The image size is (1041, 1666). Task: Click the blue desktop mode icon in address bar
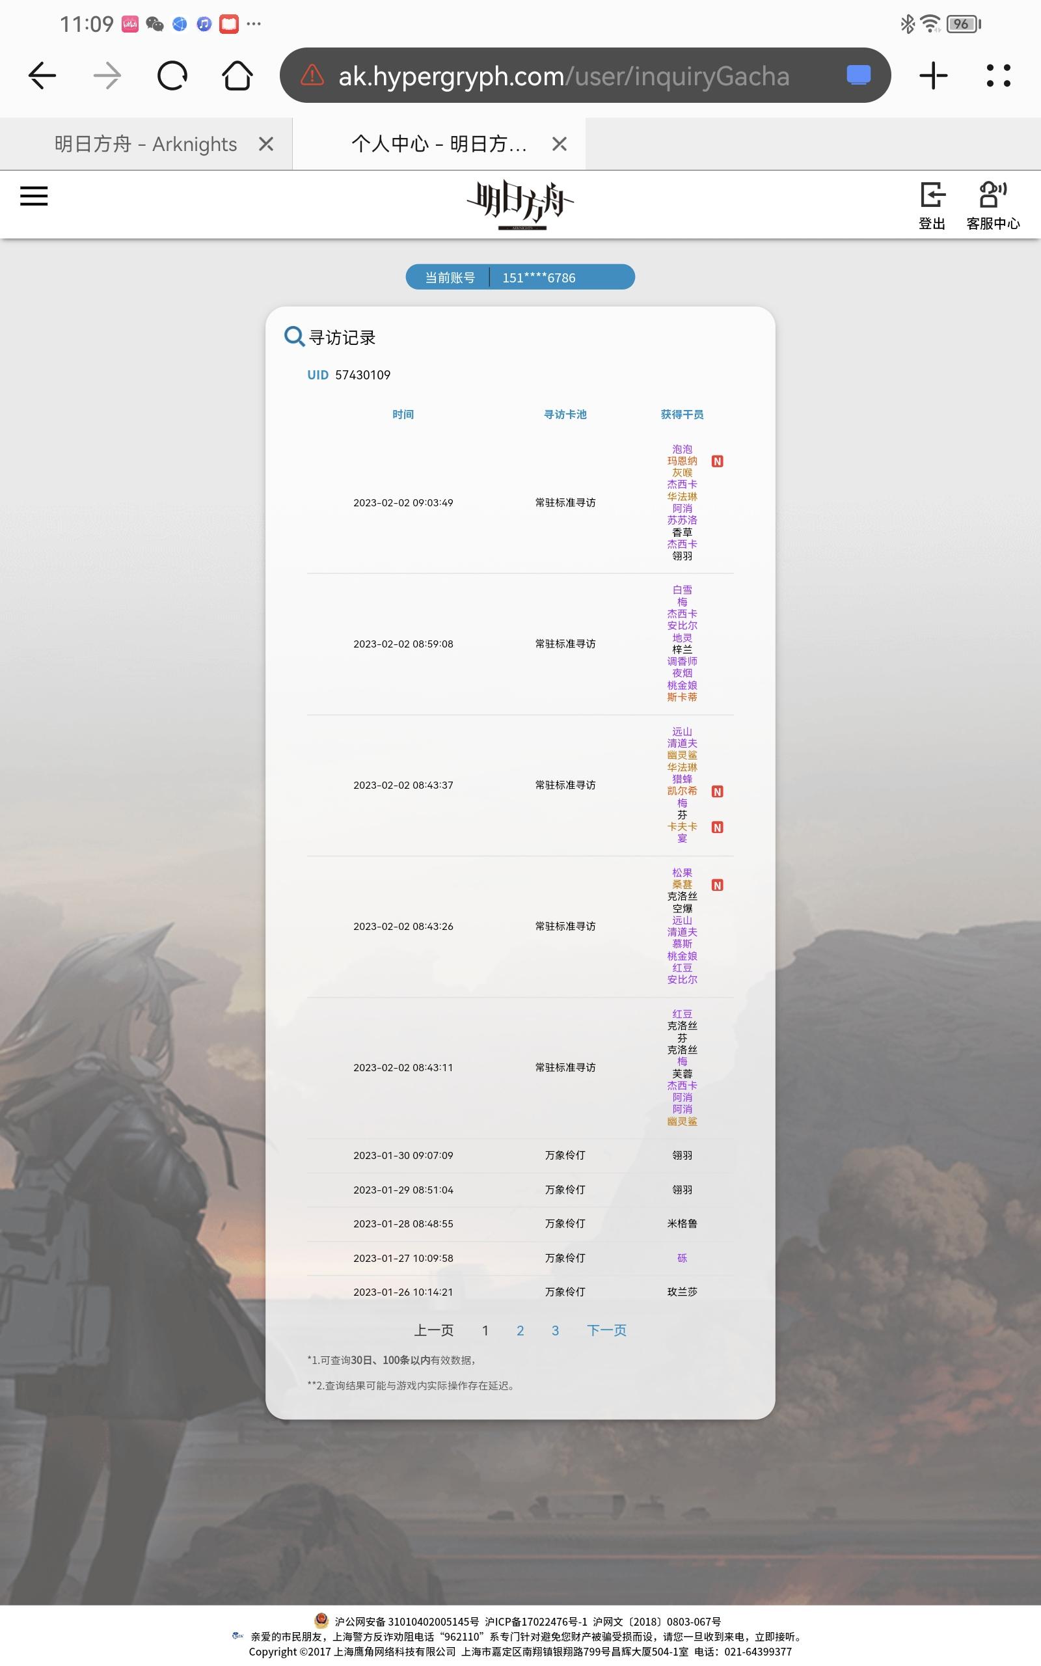(x=859, y=75)
